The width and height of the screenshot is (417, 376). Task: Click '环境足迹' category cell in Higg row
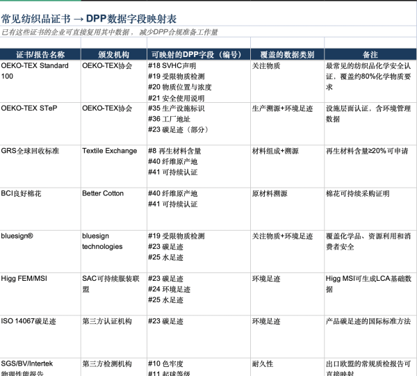point(287,294)
